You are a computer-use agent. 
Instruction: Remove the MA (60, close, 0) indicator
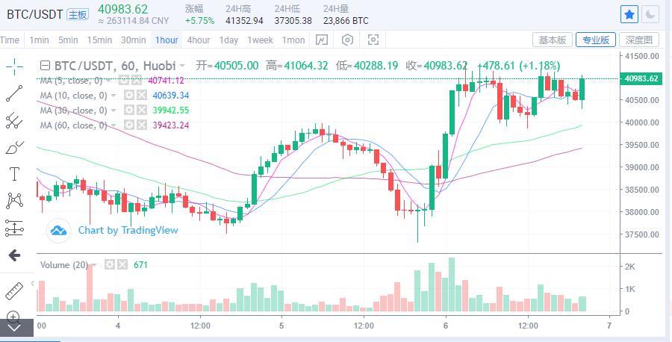pos(141,125)
